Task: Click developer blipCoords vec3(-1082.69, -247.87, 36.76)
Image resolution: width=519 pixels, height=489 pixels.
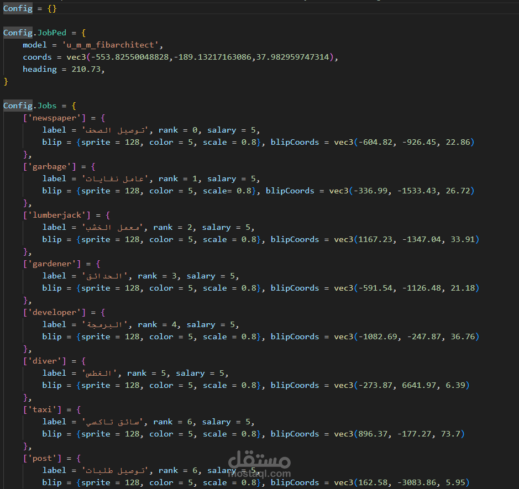Action: pos(406,337)
